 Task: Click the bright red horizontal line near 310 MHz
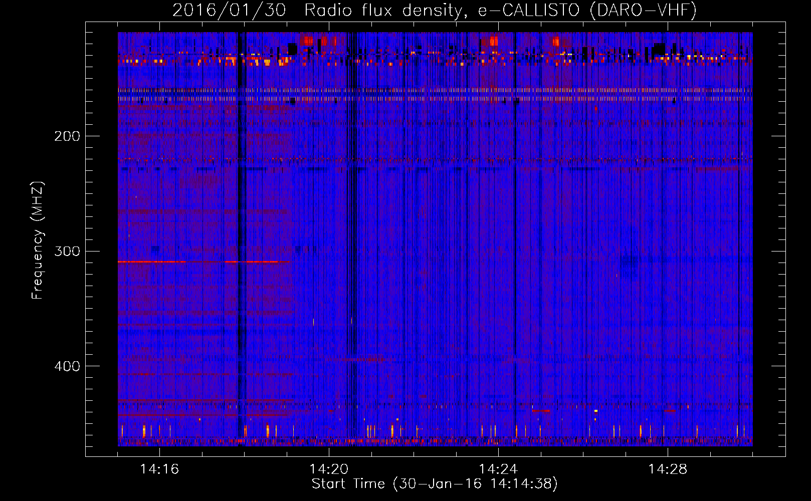pos(203,262)
